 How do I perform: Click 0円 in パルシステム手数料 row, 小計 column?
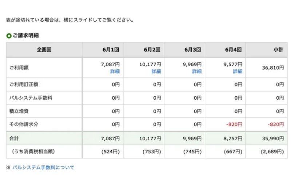click(x=280, y=98)
